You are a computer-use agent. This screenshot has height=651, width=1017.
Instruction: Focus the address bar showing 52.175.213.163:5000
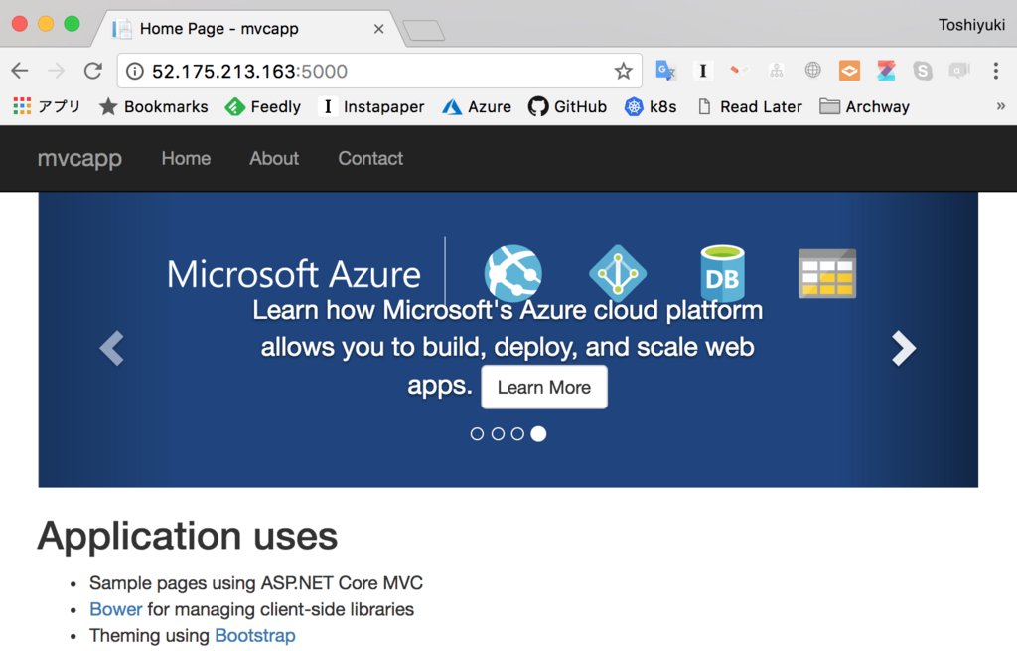(379, 71)
